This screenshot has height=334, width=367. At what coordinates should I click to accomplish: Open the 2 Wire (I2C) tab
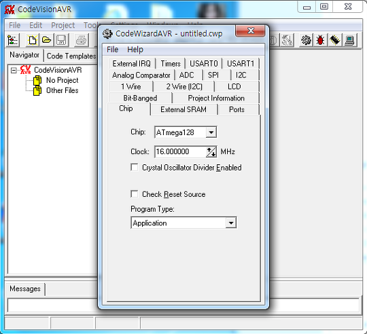click(x=184, y=86)
